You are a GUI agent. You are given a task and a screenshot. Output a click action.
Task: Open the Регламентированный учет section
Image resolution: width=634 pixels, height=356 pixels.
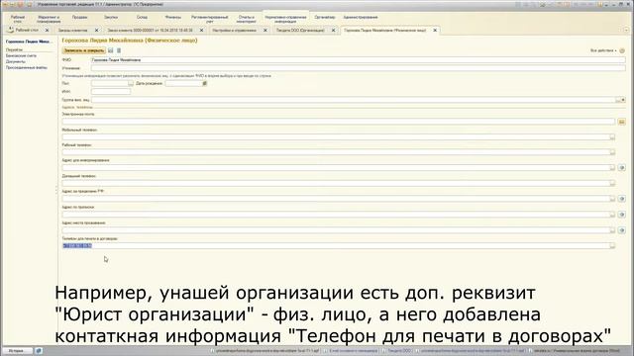pyautogui.click(x=209, y=19)
